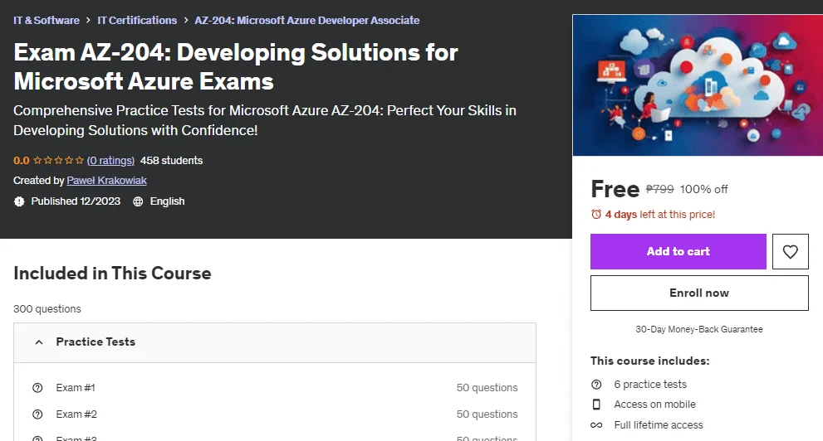Click the badge icon beside Published 12/2023
823x441 pixels.
(19, 201)
